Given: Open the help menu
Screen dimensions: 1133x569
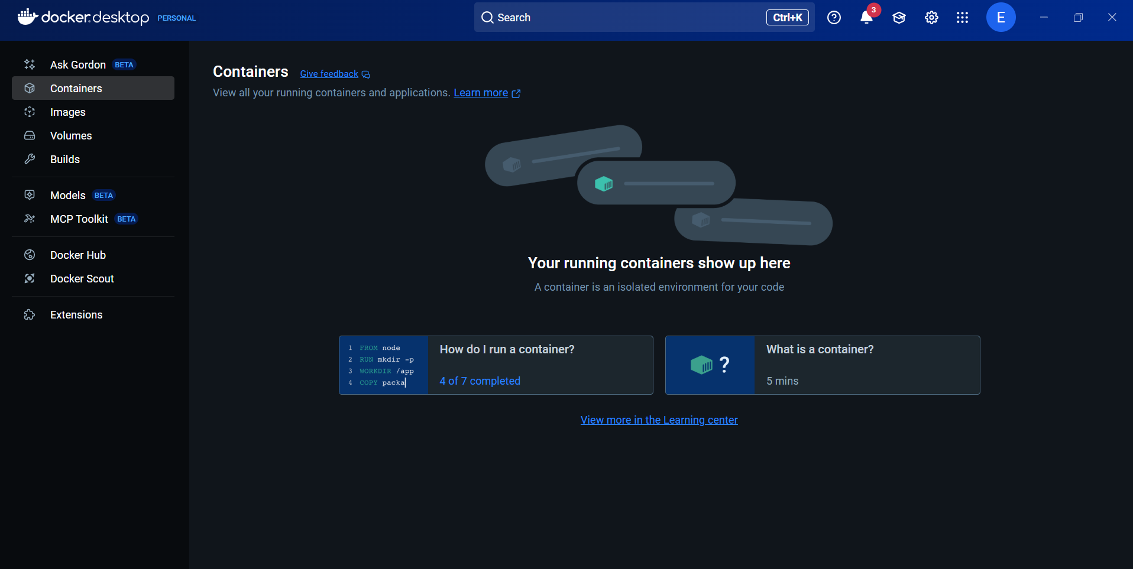Looking at the screenshot, I should click(834, 17).
